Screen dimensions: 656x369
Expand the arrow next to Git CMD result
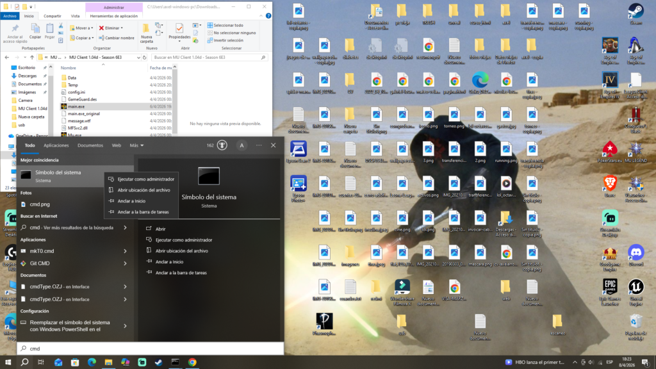click(126, 263)
